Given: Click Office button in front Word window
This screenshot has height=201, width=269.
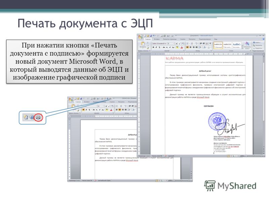Looking at the screenshot, I should coord(140,37).
